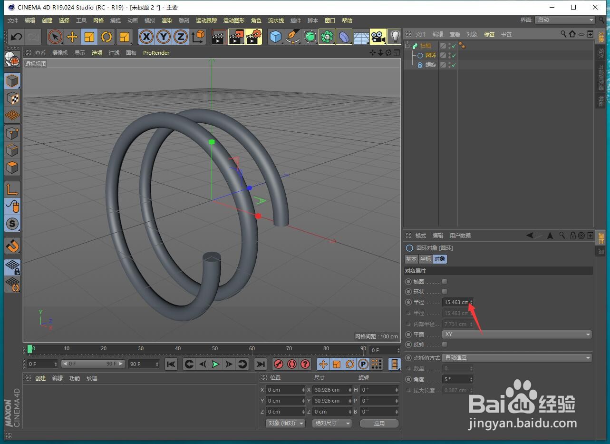Step the 角度 angle value arrows
The height and width of the screenshot is (444, 610).
point(471,379)
